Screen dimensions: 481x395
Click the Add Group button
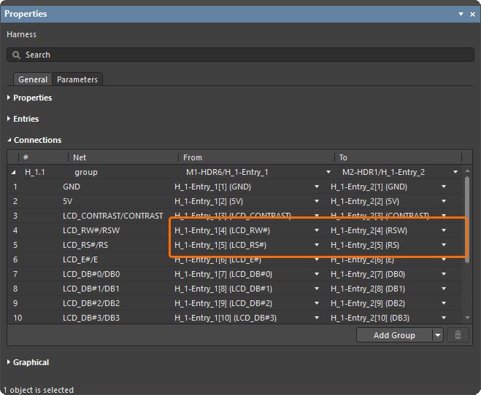click(x=394, y=335)
